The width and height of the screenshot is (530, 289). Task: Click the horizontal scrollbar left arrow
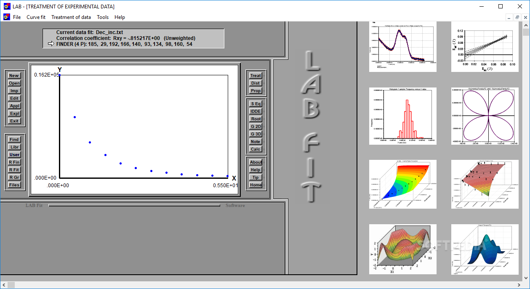[x=3, y=285]
